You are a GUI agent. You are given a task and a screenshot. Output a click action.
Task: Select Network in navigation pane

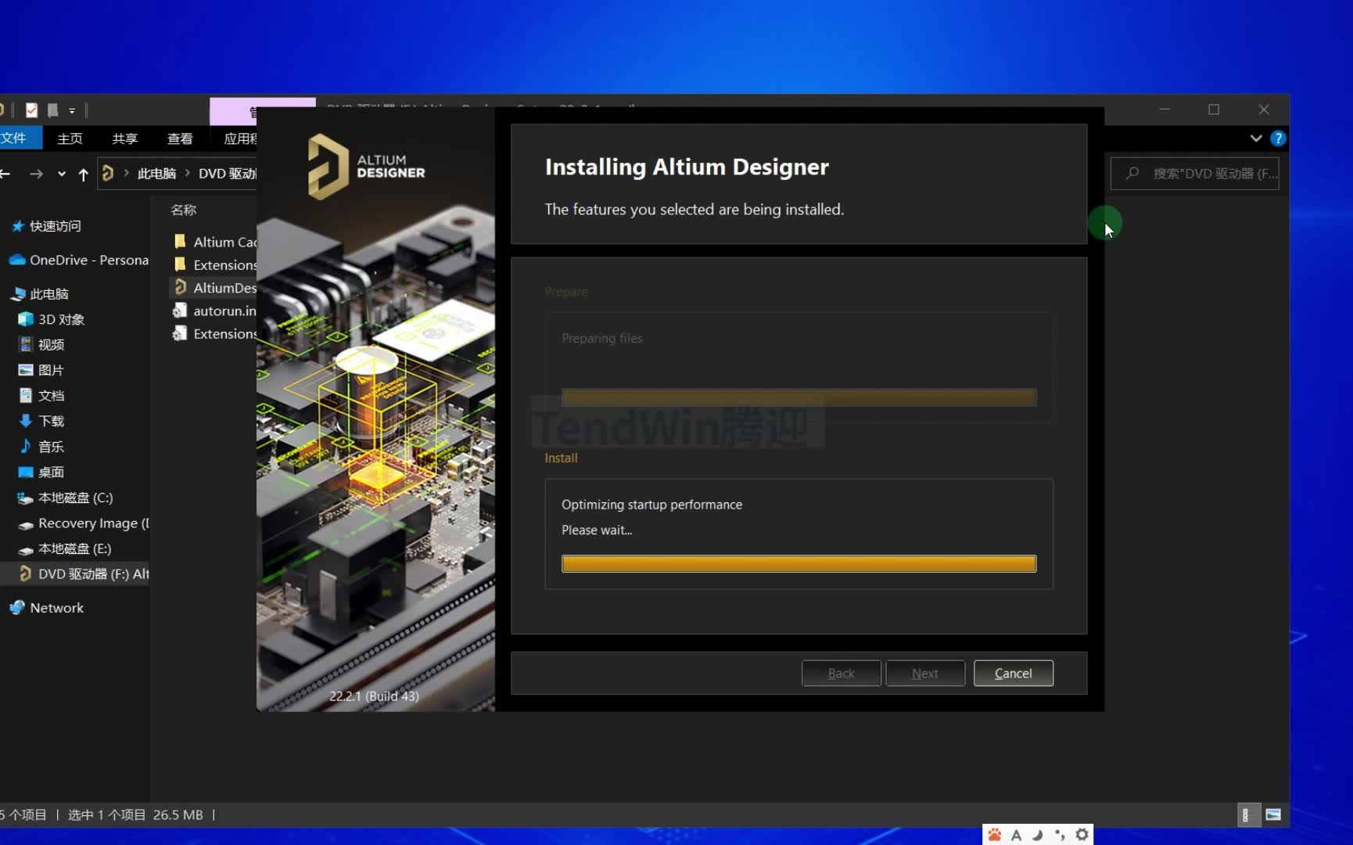47,607
